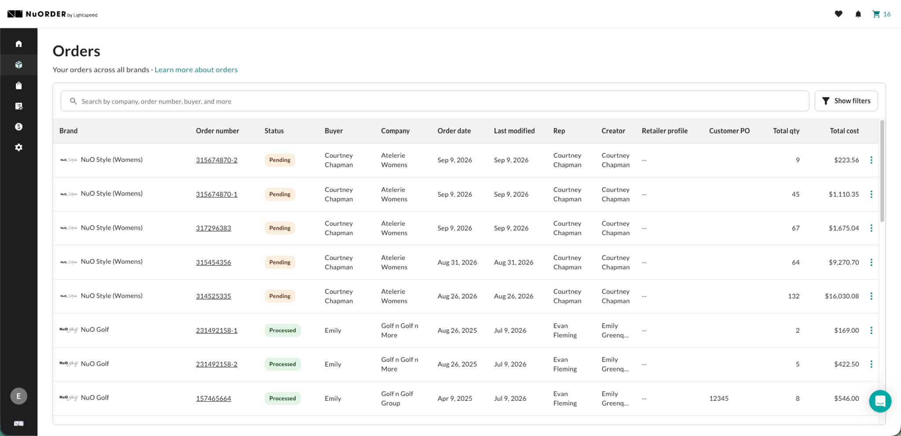Open the dollar payments icon in sidebar
The width and height of the screenshot is (901, 436).
click(x=18, y=127)
